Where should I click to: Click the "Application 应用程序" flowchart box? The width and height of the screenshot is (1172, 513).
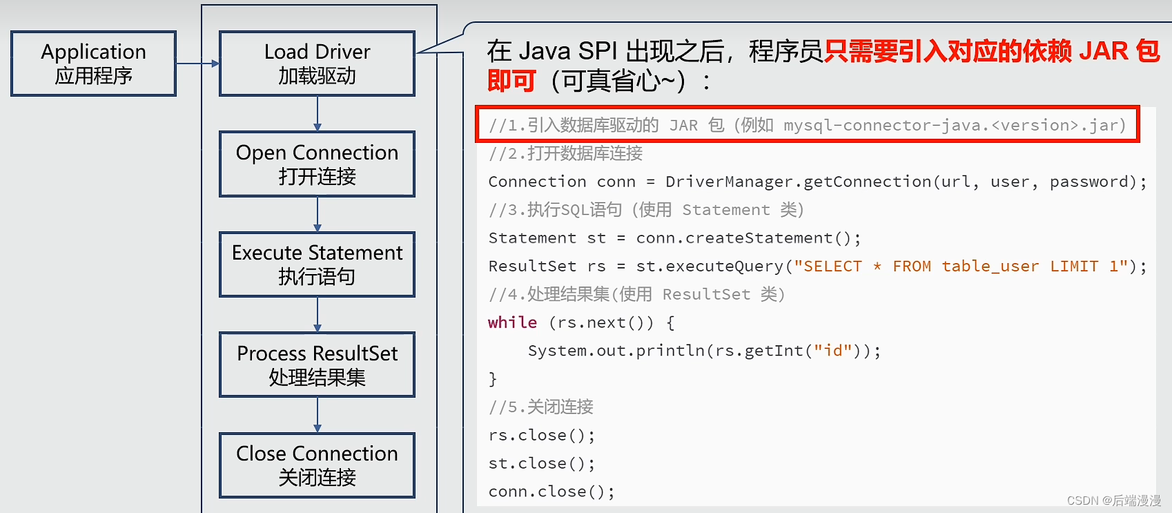tap(94, 64)
